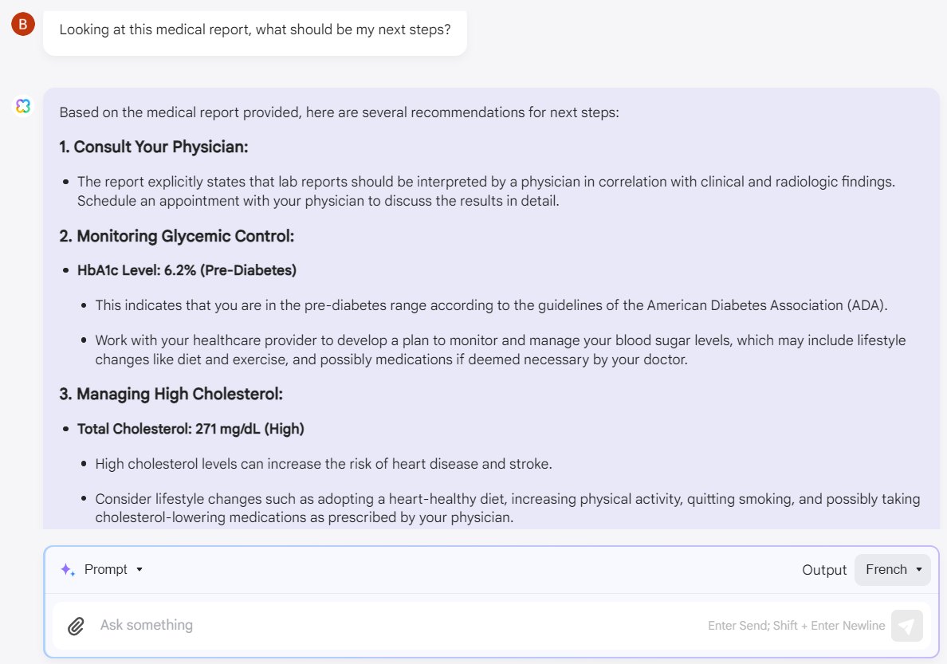
Task: Select the Output label area
Action: coord(824,569)
